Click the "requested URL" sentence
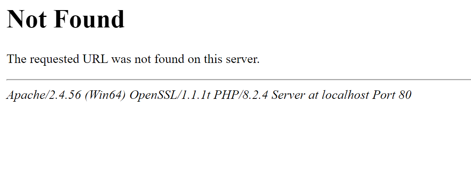This screenshot has height=184, width=471. point(133,59)
